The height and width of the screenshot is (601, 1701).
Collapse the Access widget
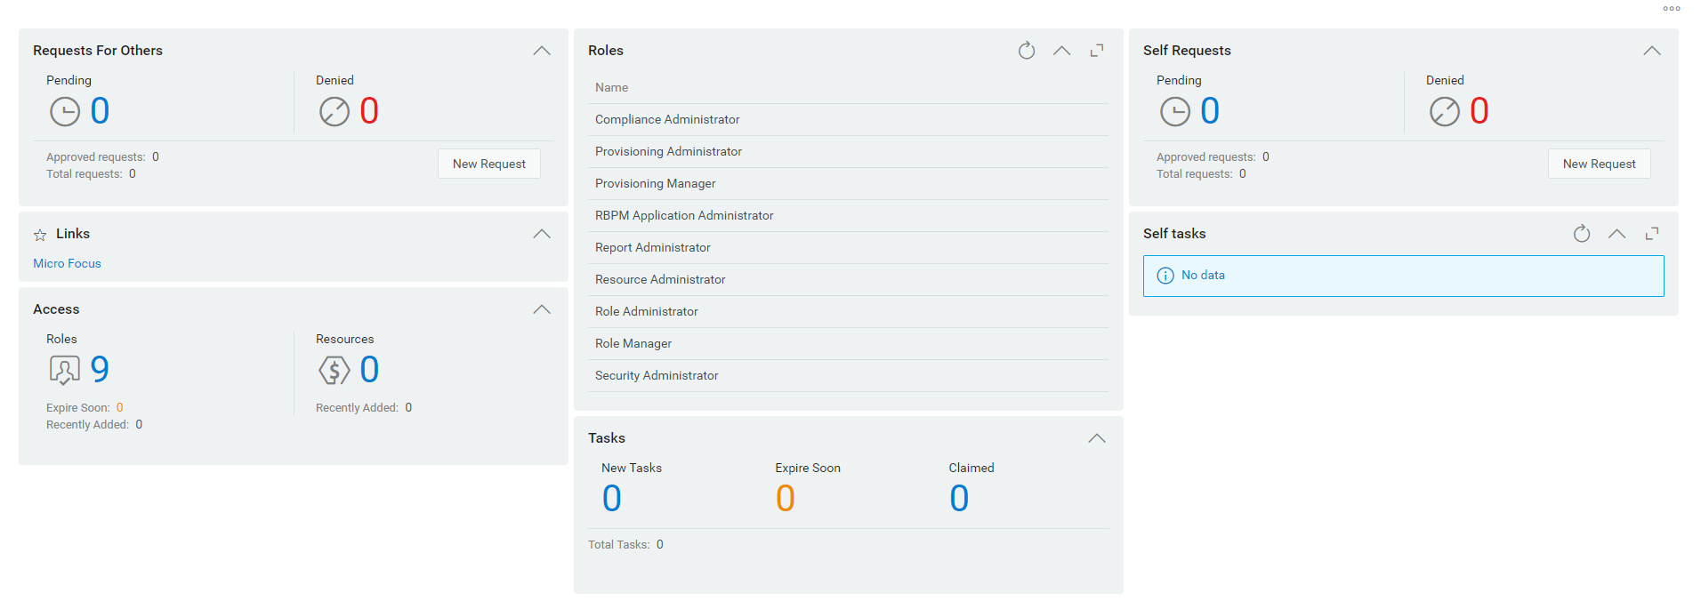tap(542, 309)
